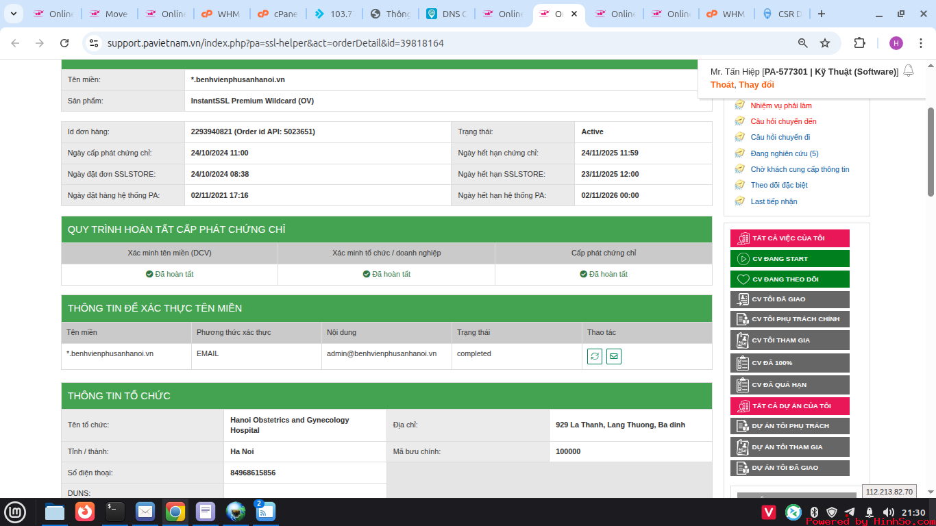Open the Linux Mint start menu
The height and width of the screenshot is (526, 936).
15,512
